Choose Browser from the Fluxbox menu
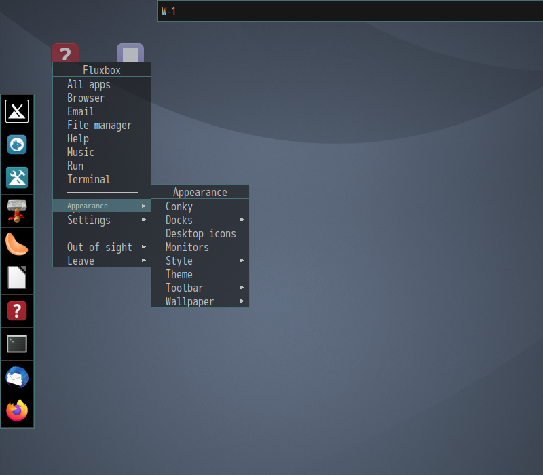This screenshot has width=543, height=475. click(x=102, y=98)
